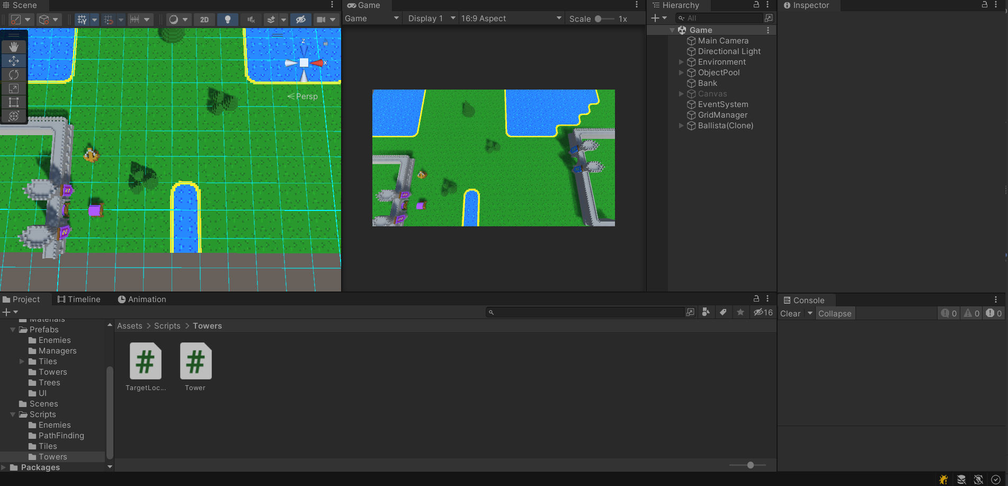Click the favorites star icon in Project
This screenshot has height=486, width=1008.
741,312
